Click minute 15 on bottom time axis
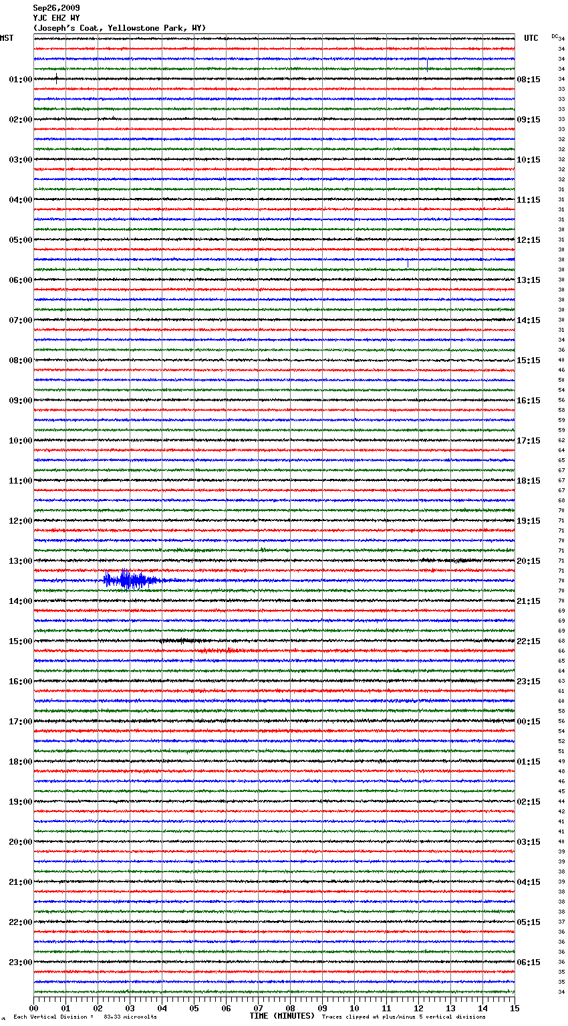This screenshot has height=1026, width=568. click(515, 1008)
